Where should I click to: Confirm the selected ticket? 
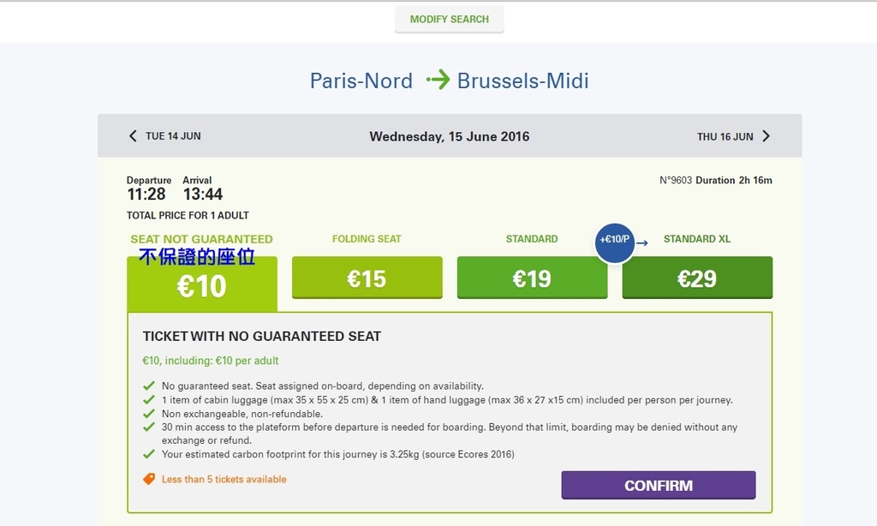click(x=659, y=485)
